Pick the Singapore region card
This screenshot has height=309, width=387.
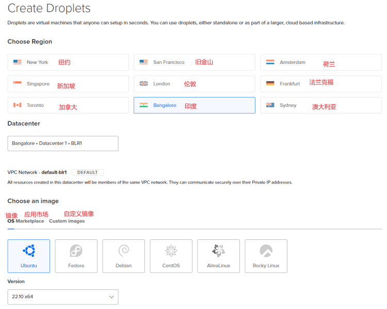pos(68,84)
